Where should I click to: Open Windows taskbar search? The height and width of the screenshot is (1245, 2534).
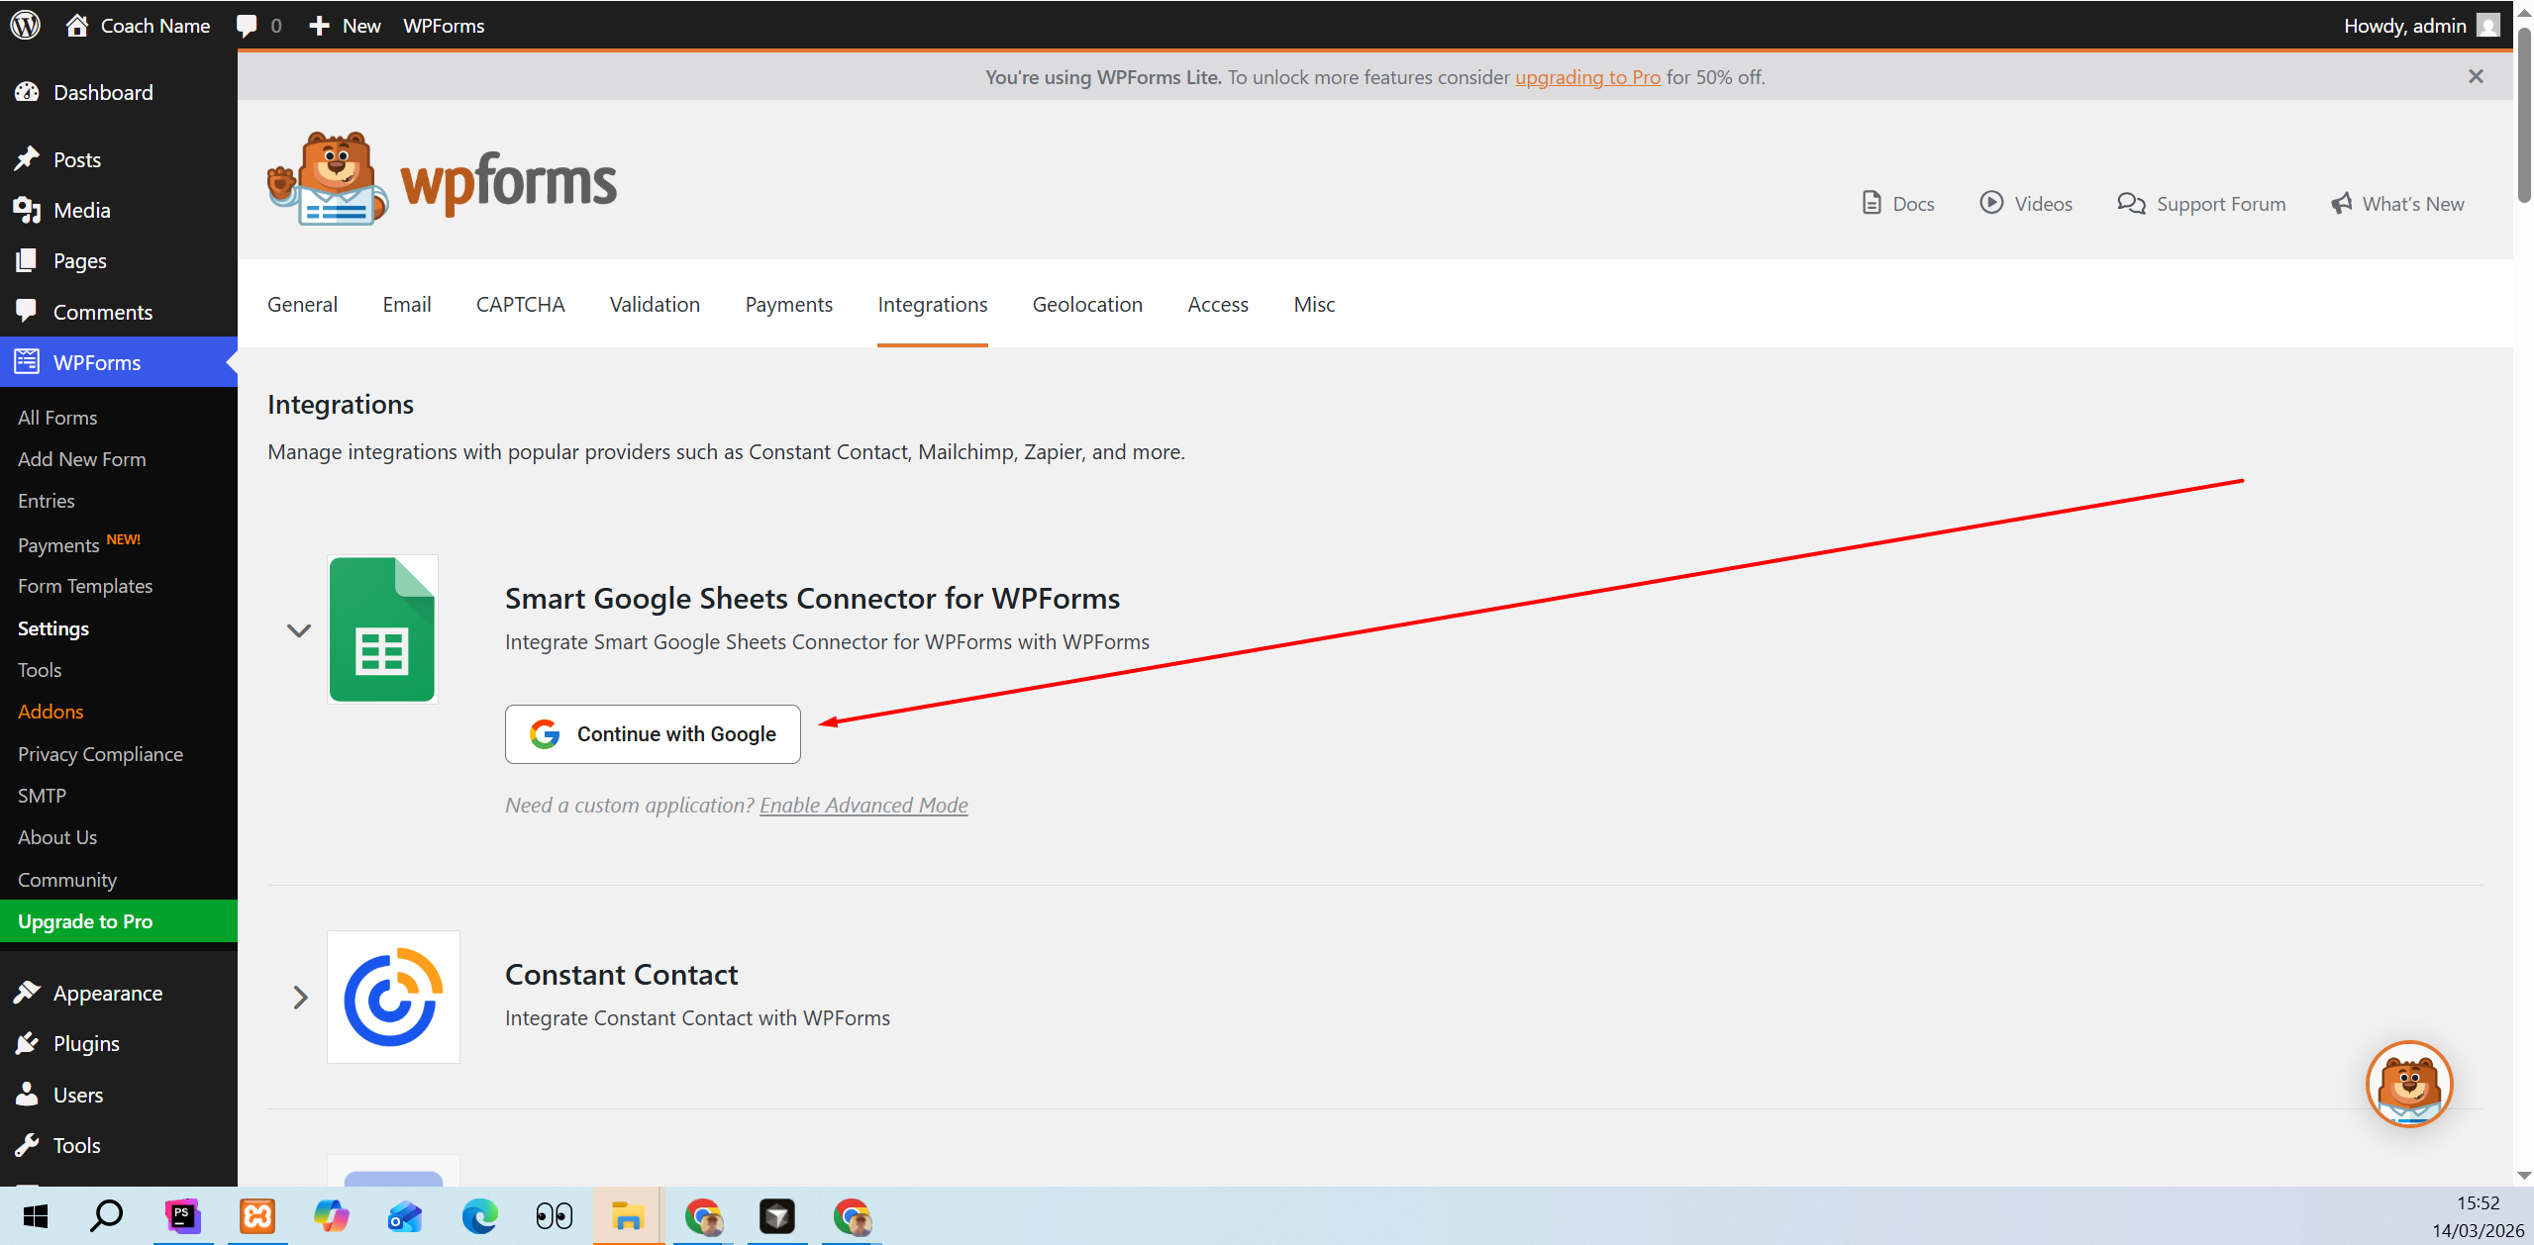[106, 1215]
